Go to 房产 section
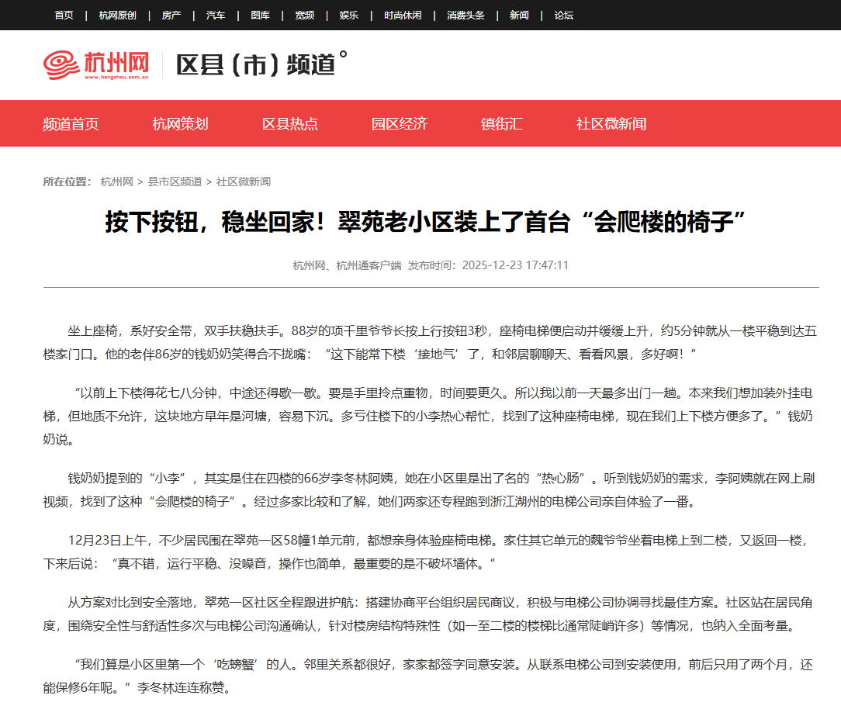This screenshot has height=709, width=841. pos(171,16)
